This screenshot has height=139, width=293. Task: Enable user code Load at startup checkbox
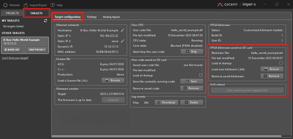coord(201,75)
